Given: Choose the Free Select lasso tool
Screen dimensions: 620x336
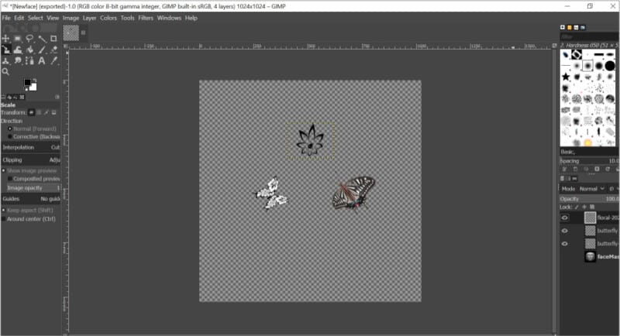Looking at the screenshot, I should click(x=29, y=38).
